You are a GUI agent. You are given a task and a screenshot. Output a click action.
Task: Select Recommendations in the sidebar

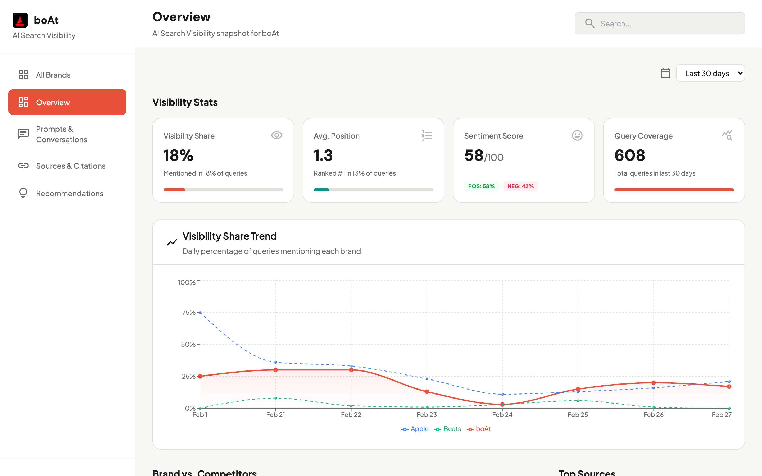pyautogui.click(x=69, y=193)
